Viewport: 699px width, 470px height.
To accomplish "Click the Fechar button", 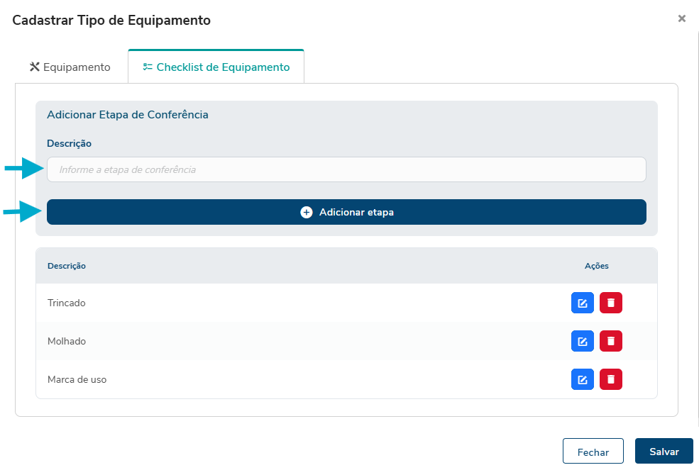I will [x=593, y=452].
